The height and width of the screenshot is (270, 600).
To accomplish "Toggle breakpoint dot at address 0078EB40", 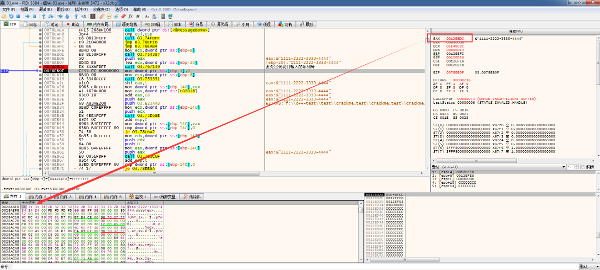I will coord(40,119).
